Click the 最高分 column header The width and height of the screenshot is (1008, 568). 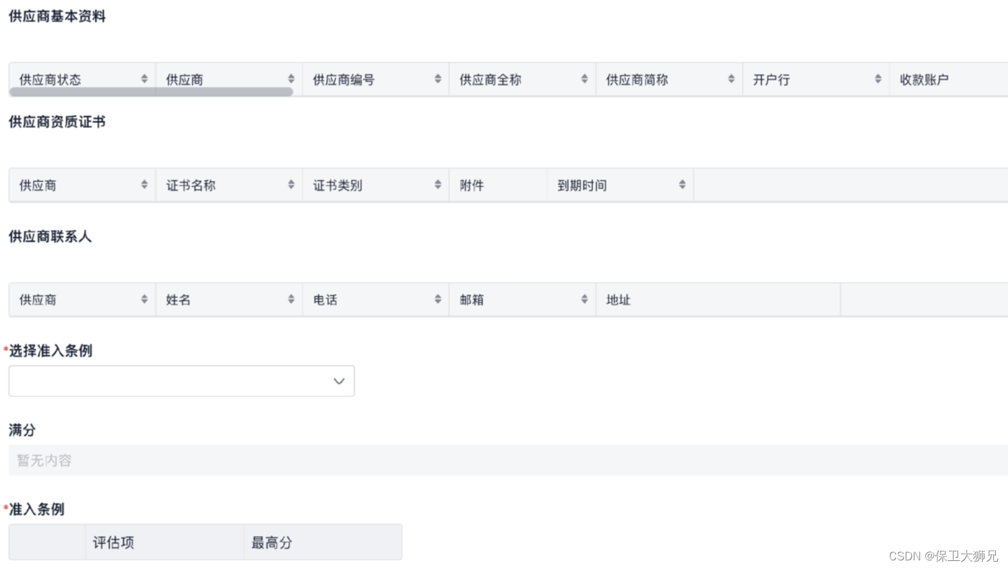tap(323, 543)
